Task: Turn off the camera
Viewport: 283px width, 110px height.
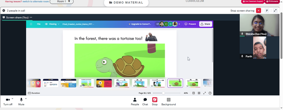Action: point(8,102)
